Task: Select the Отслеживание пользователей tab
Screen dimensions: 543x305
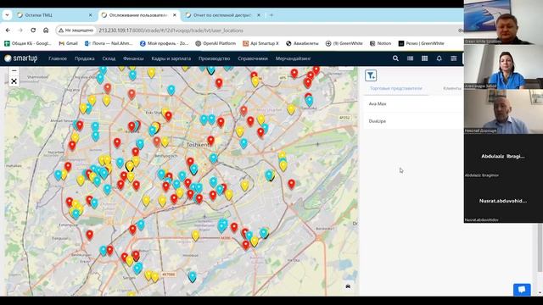Action: (139, 15)
